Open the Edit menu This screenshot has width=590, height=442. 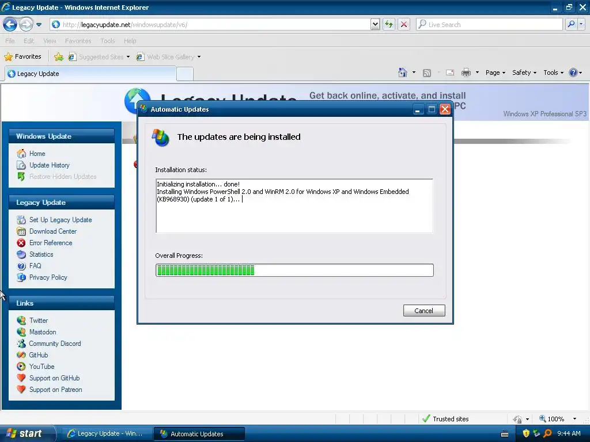(29, 41)
